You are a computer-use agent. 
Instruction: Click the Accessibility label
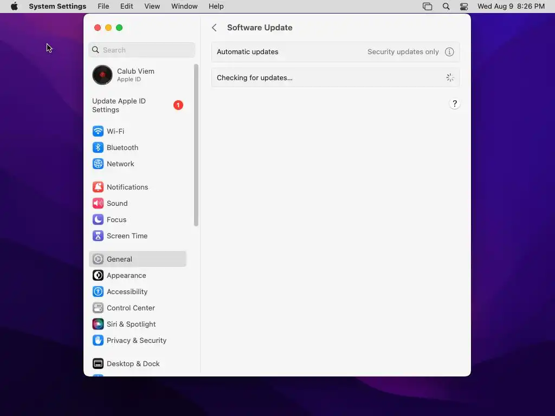click(x=127, y=292)
